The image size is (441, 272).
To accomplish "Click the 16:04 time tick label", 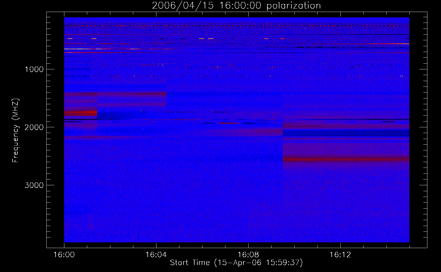I will pos(156,255).
